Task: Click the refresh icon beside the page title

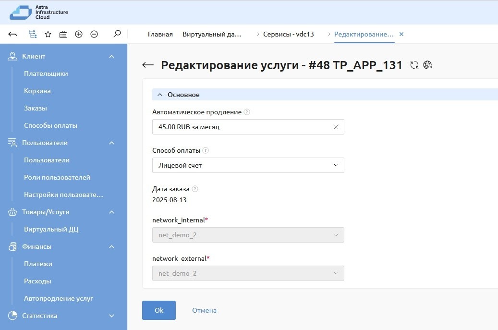Action: click(x=414, y=65)
